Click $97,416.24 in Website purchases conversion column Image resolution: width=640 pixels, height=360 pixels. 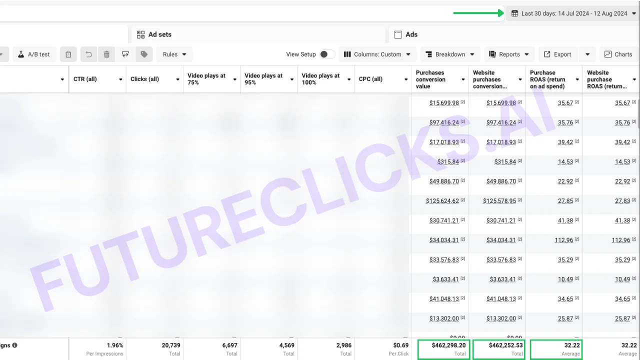tap(501, 122)
